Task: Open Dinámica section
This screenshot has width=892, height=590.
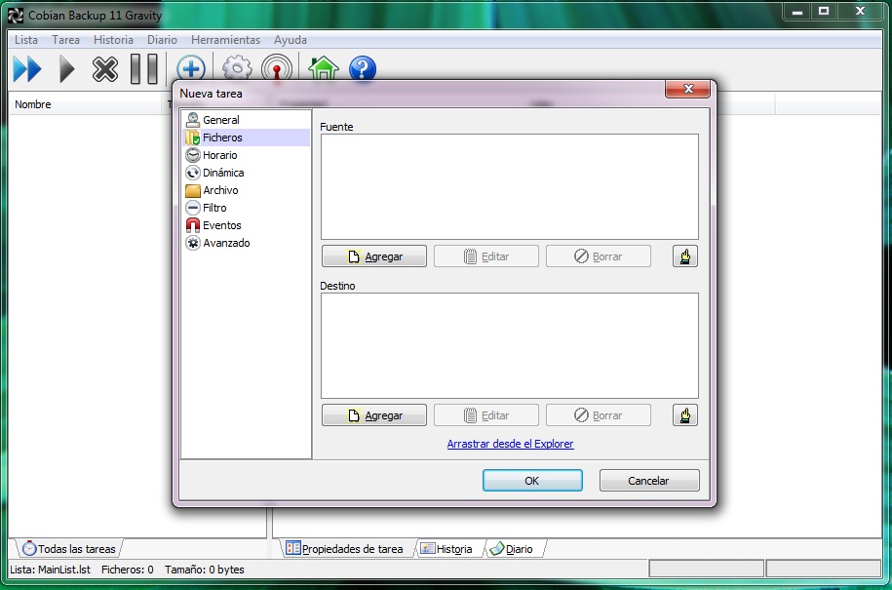Action: click(247, 173)
